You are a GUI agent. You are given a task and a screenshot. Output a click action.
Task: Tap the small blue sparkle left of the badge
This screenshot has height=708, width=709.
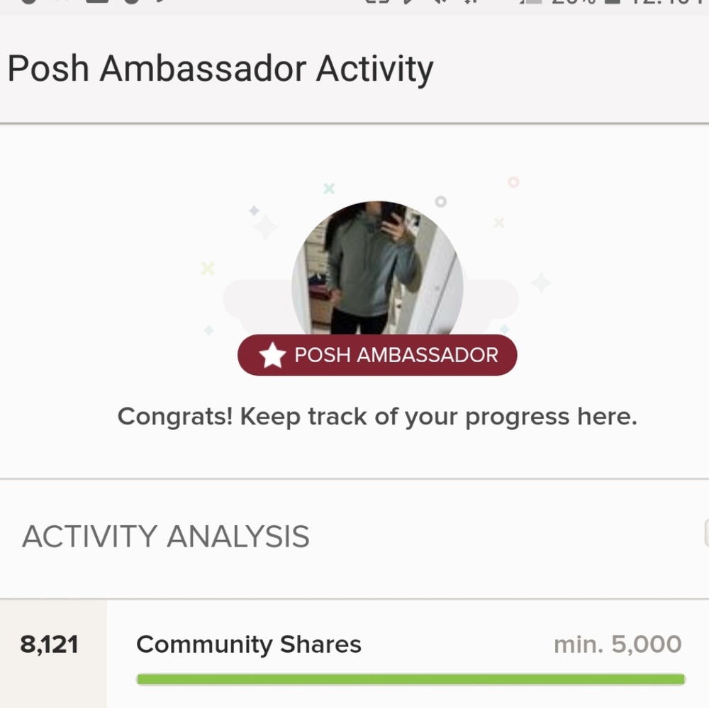pos(208,330)
